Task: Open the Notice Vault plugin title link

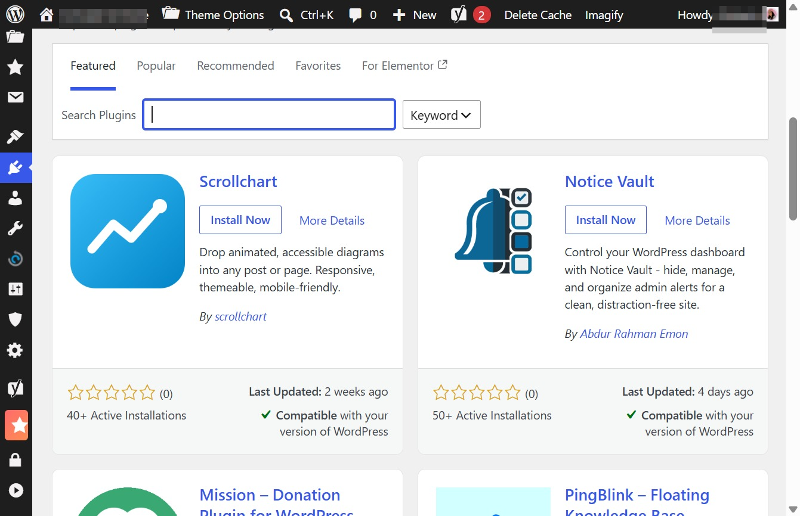Action: pos(609,182)
